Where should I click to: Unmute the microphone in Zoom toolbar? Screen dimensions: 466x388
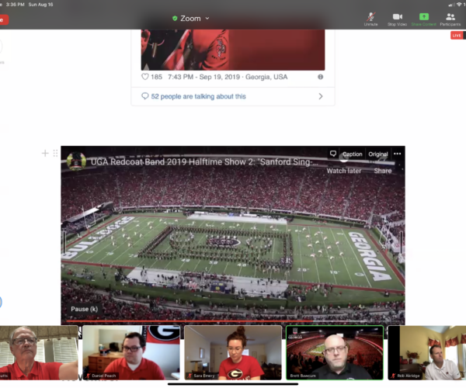(370, 19)
